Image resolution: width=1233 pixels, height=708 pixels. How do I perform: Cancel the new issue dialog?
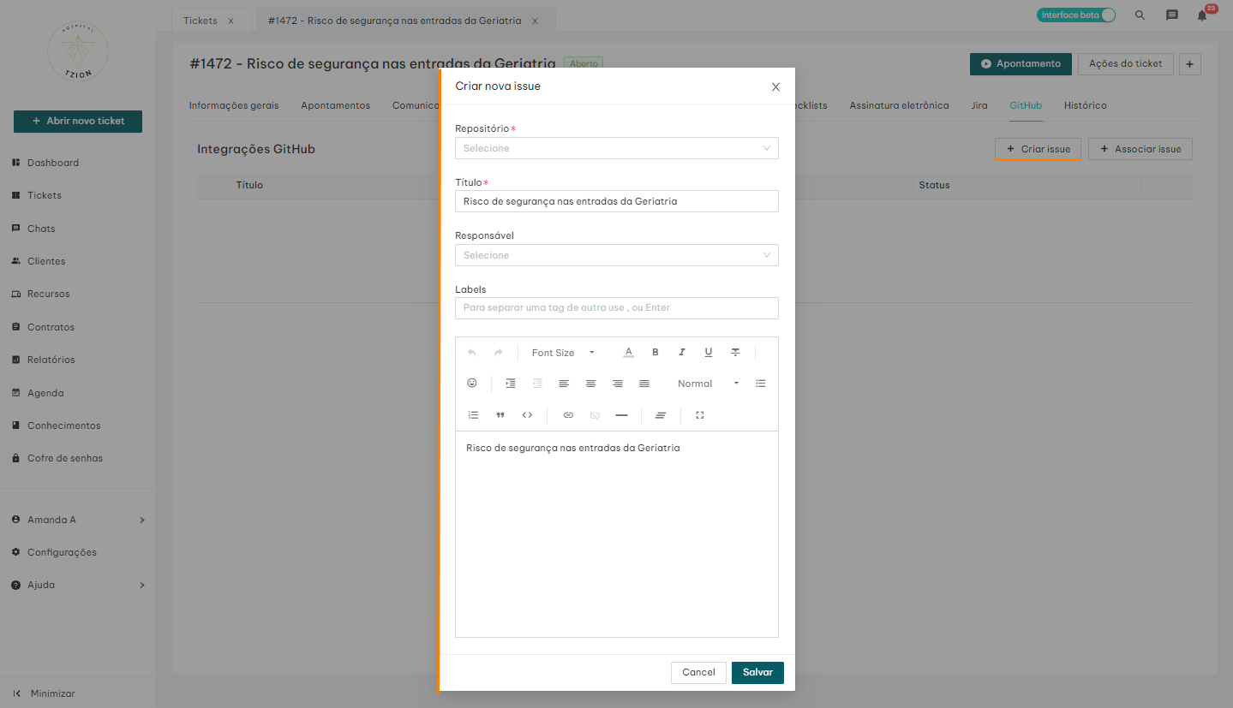click(x=698, y=673)
